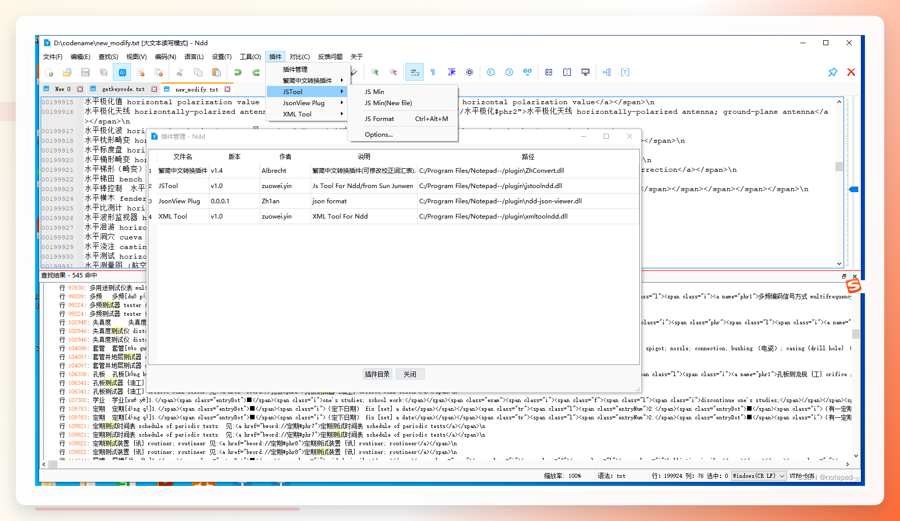Open the 对比(C) menu
The height and width of the screenshot is (521, 900).
(x=300, y=57)
